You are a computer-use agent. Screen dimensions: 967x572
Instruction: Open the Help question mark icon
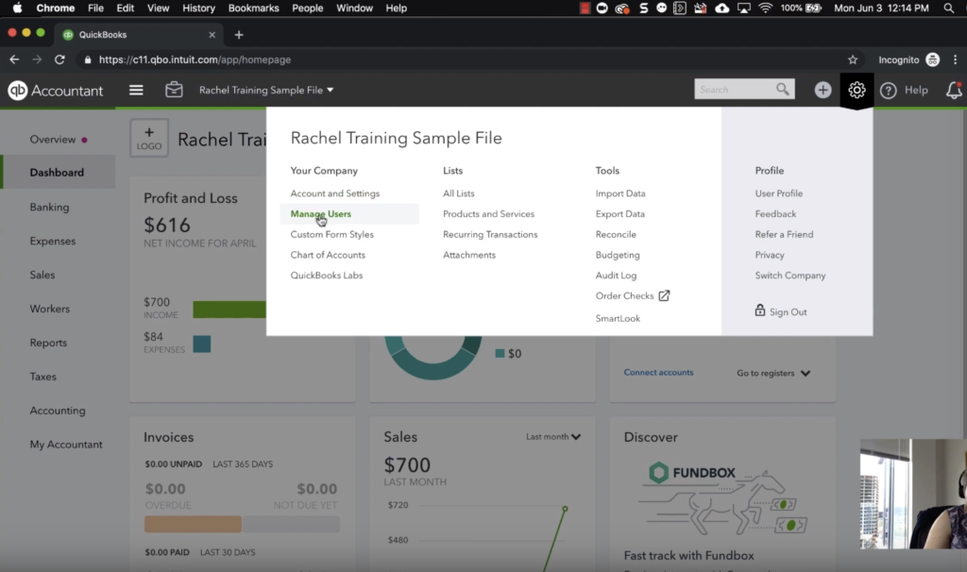(888, 91)
